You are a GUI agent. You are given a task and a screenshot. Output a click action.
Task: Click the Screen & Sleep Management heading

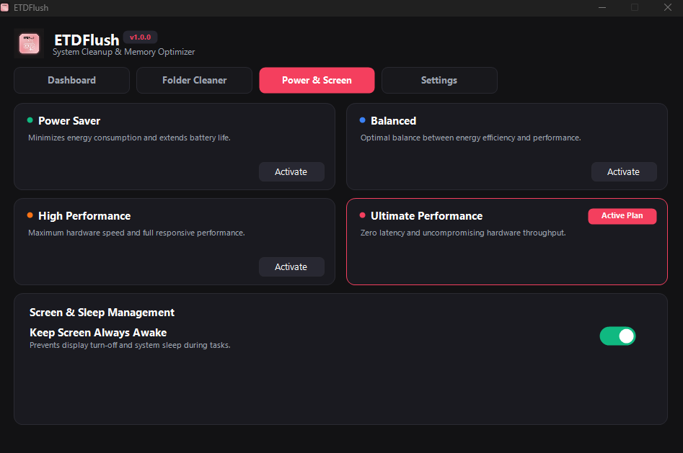tap(102, 313)
